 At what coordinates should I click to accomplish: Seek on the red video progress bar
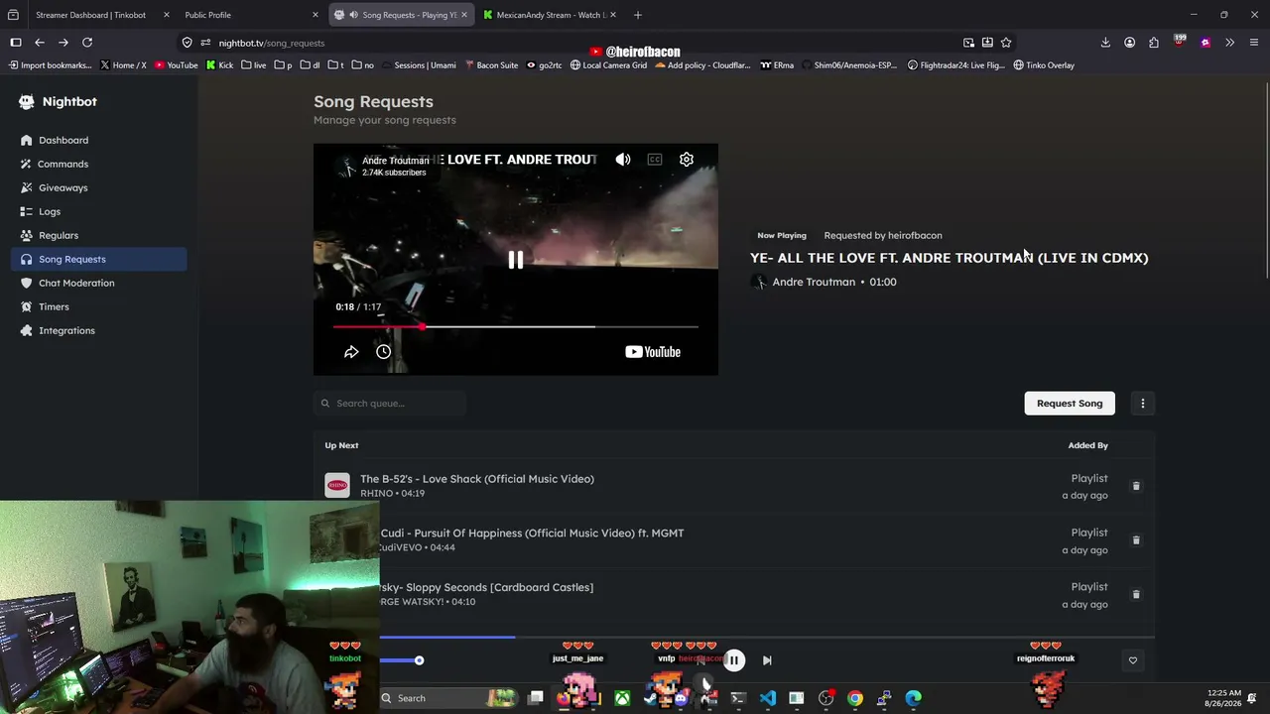click(x=516, y=326)
